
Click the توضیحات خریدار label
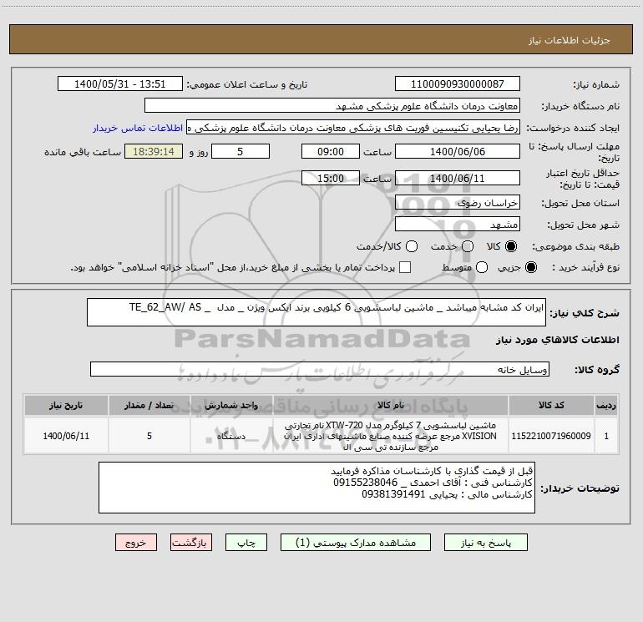click(580, 488)
